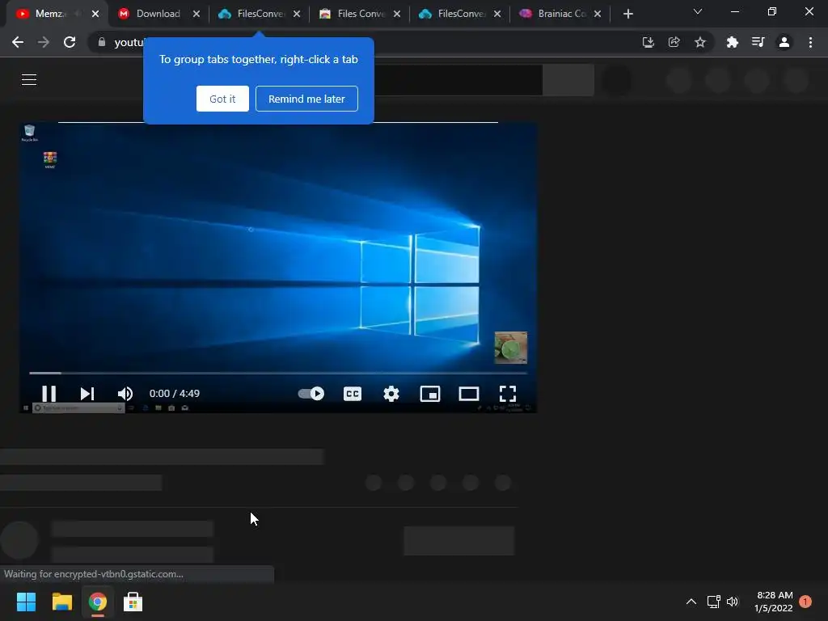This screenshot has height=621, width=828.
Task: Close the Memz tab
Action: 95,14
